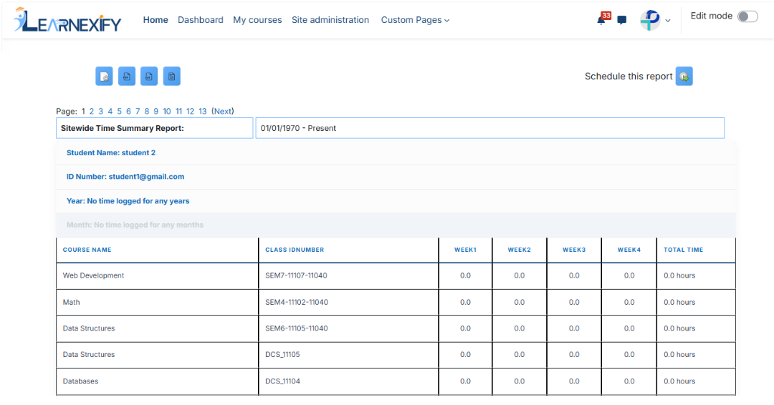Image resolution: width=774 pixels, height=405 pixels.
Task: Click the ID Number student1@gmail.com row
Action: [396, 177]
